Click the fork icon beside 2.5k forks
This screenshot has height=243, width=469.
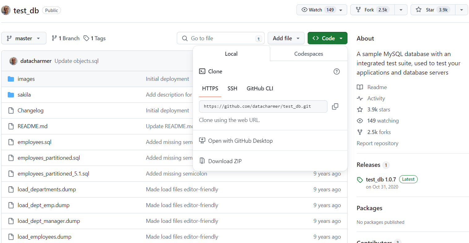pos(360,132)
